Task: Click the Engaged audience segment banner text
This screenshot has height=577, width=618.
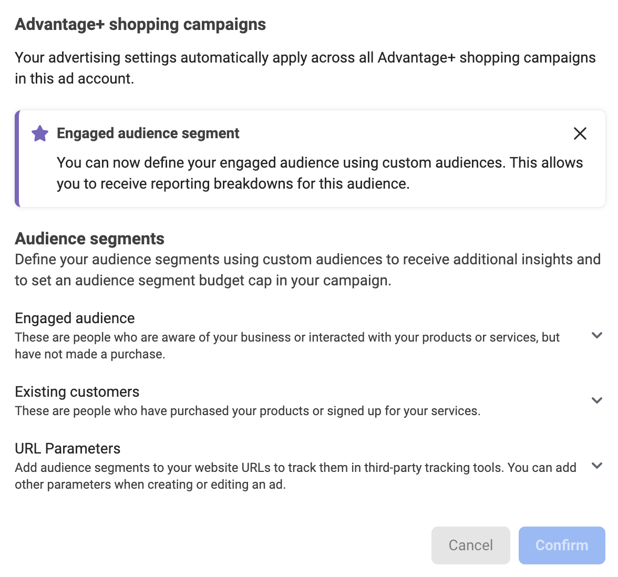Action: (148, 133)
